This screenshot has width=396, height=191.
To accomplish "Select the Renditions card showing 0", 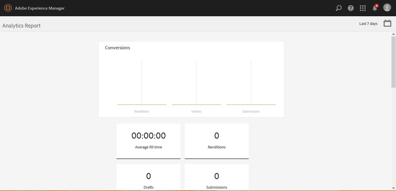I will click(x=216, y=141).
